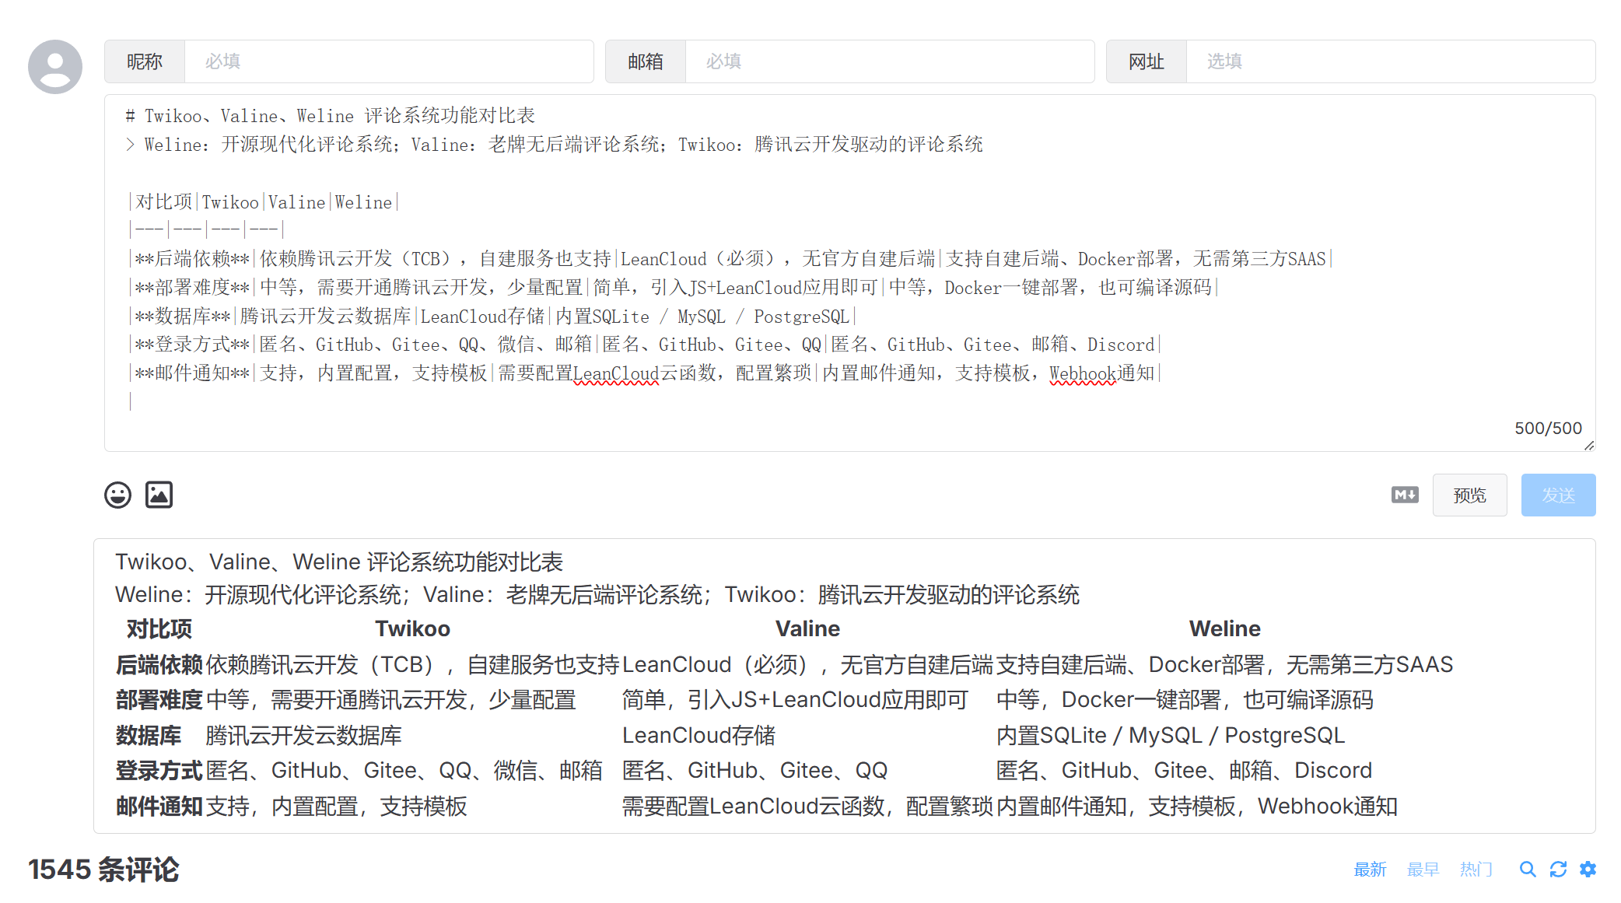The height and width of the screenshot is (903, 1621).
Task: Sort comments by 最新
Action: click(1370, 870)
